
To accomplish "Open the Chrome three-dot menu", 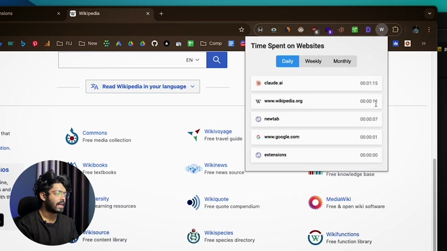I will (x=429, y=30).
